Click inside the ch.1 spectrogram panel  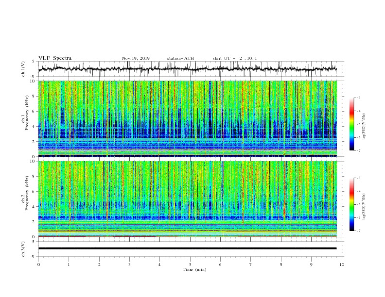coord(188,118)
